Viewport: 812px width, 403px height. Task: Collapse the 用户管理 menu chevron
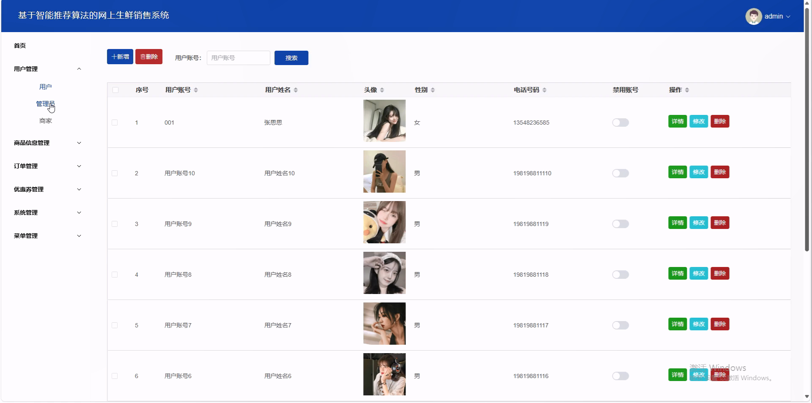79,69
